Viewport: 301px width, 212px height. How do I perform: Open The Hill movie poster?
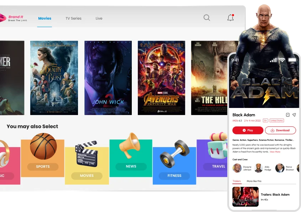(209, 78)
